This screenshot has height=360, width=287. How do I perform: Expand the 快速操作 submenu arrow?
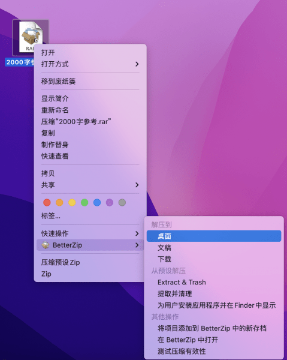[137, 233]
